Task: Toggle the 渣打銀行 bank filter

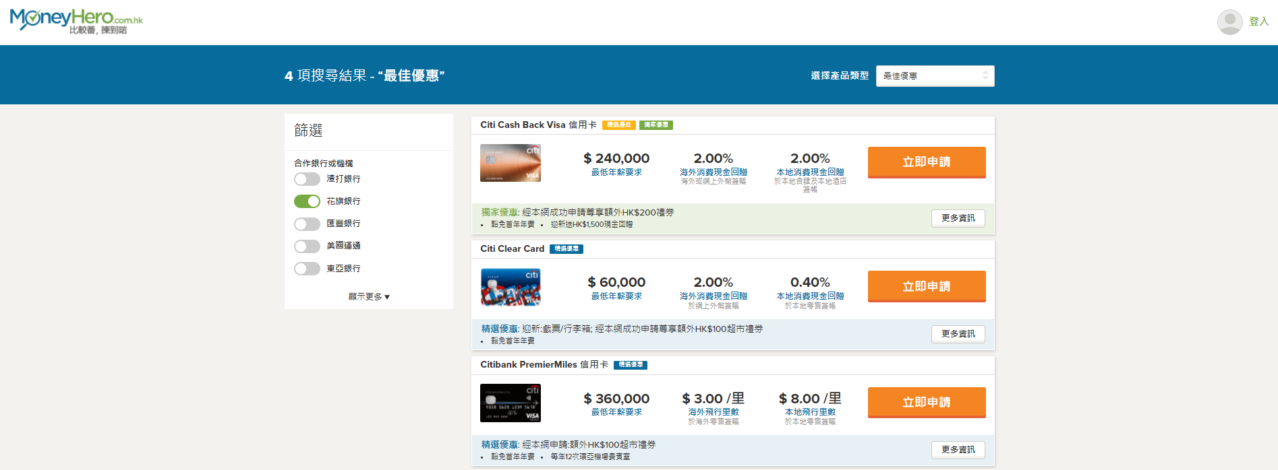Action: click(x=307, y=179)
